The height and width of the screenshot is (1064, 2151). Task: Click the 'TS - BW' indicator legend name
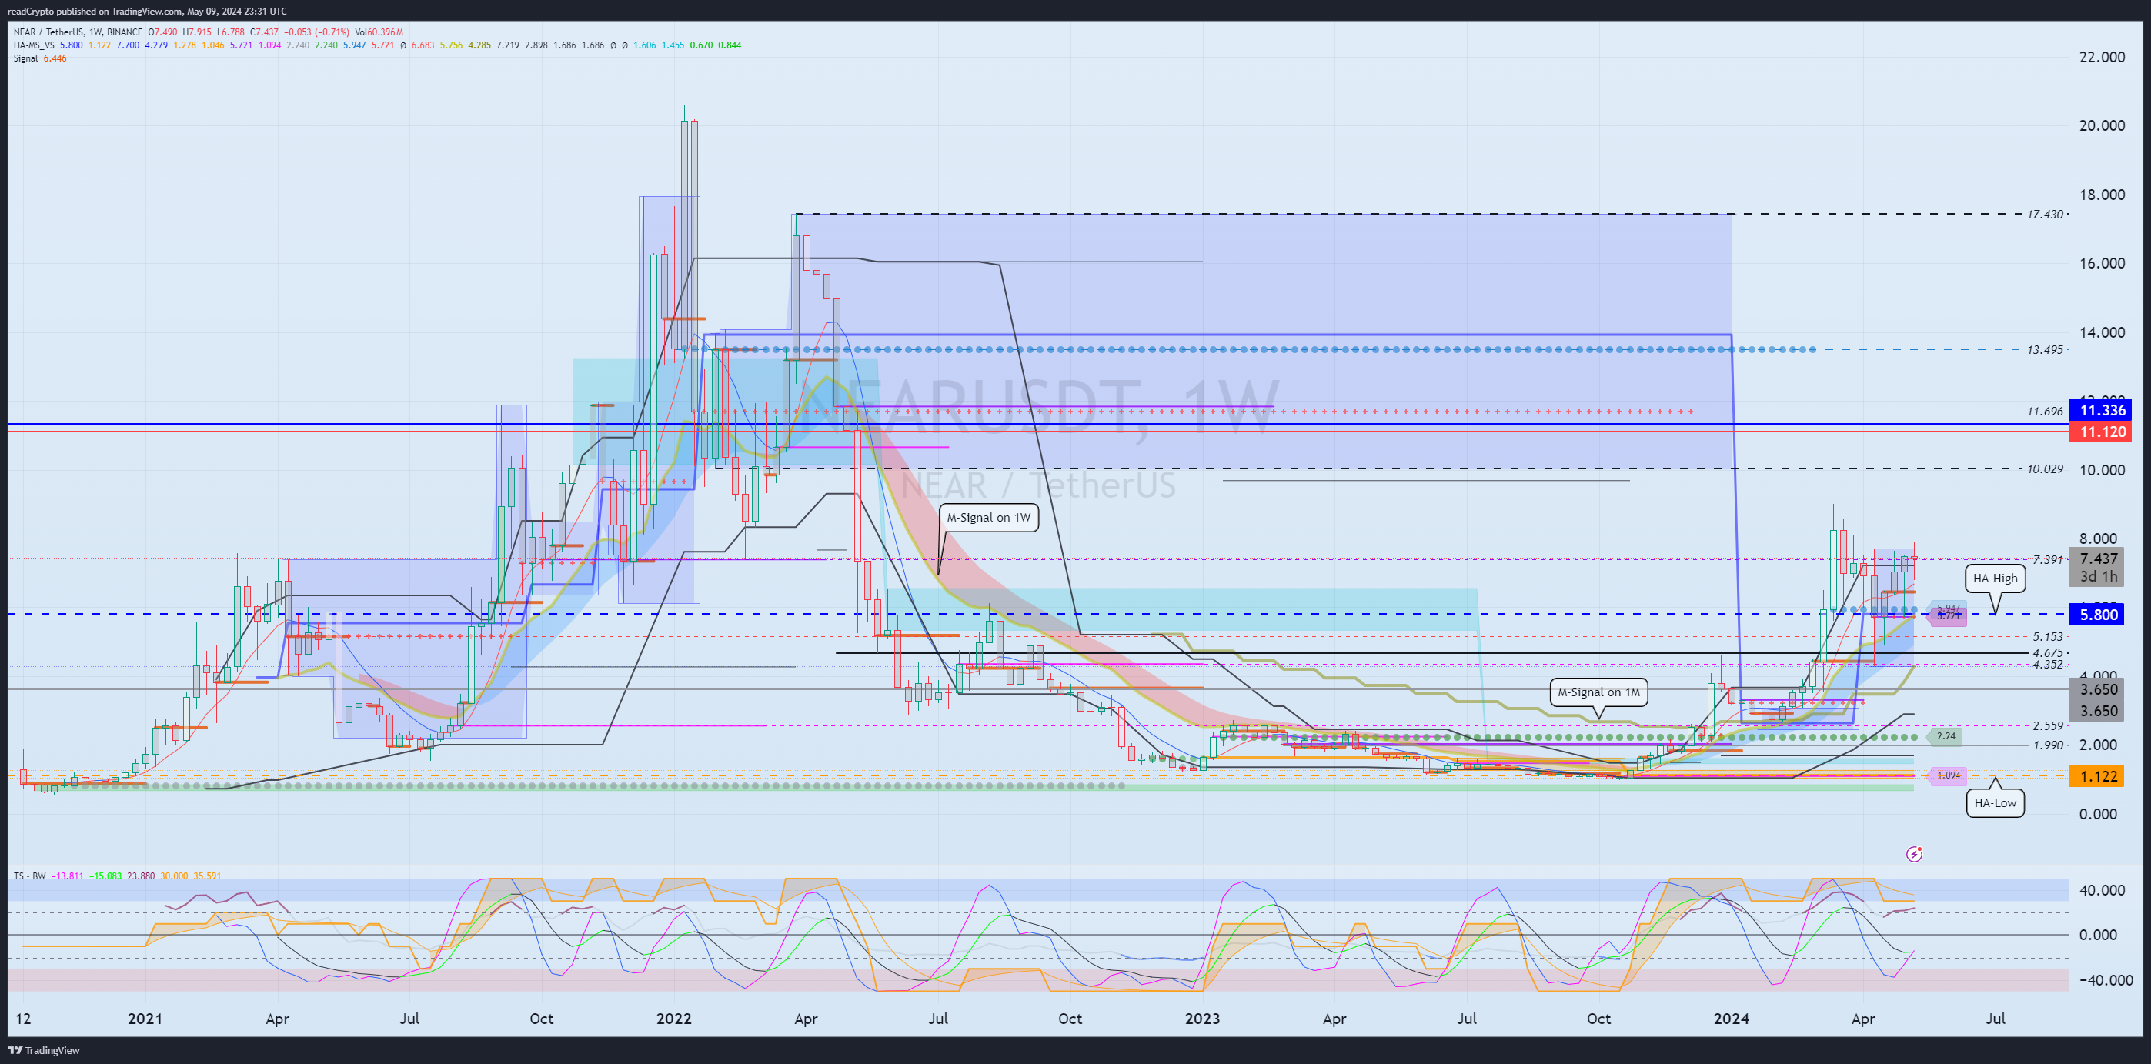coord(30,876)
